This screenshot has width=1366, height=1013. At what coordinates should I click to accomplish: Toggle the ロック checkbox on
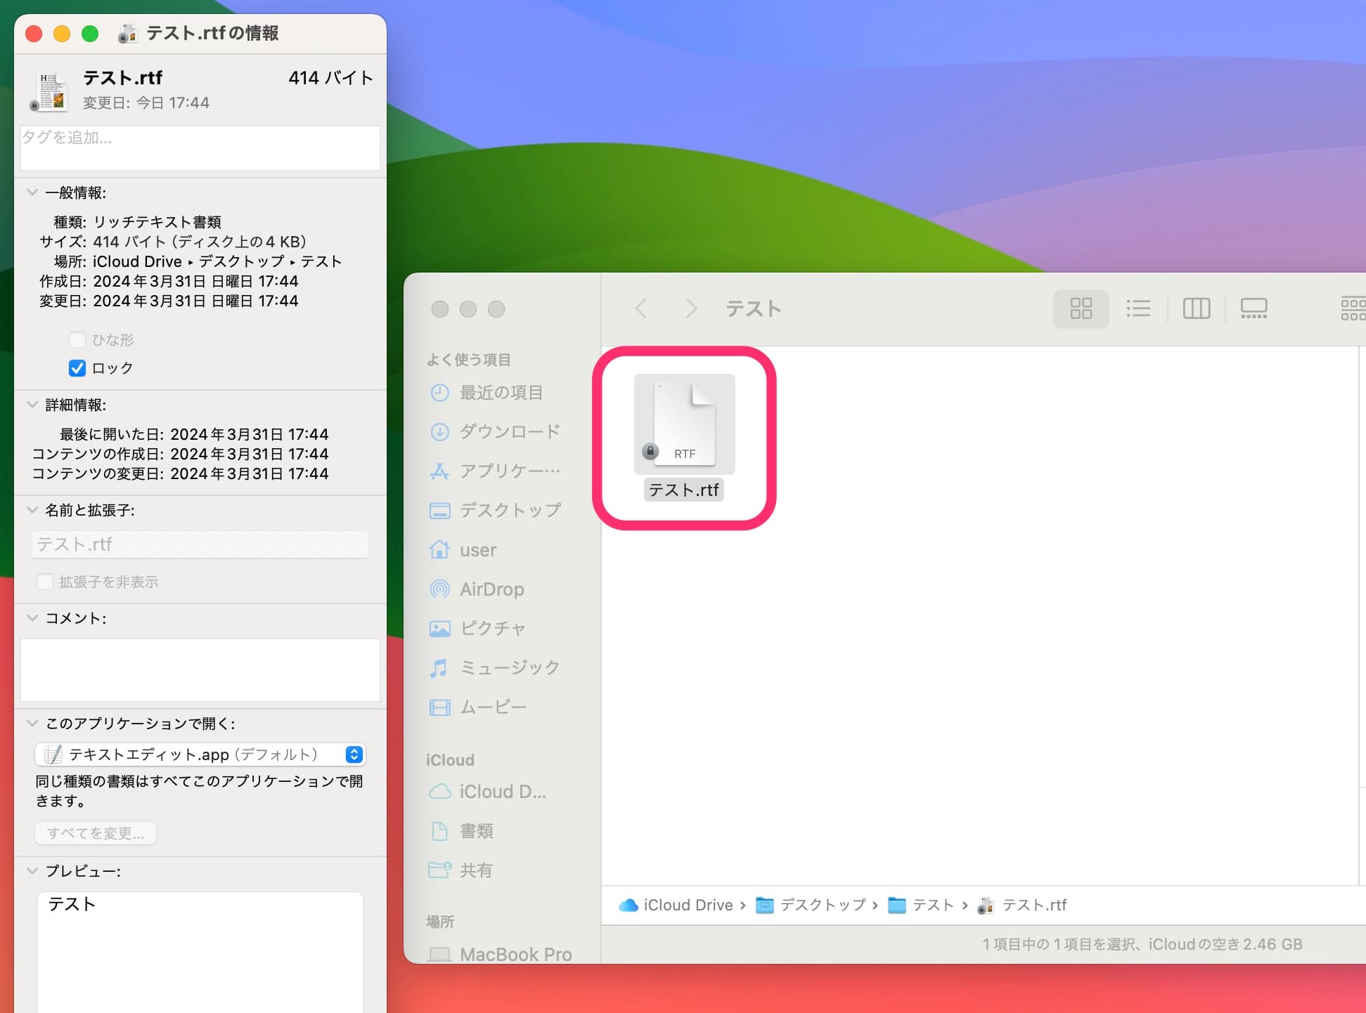79,368
